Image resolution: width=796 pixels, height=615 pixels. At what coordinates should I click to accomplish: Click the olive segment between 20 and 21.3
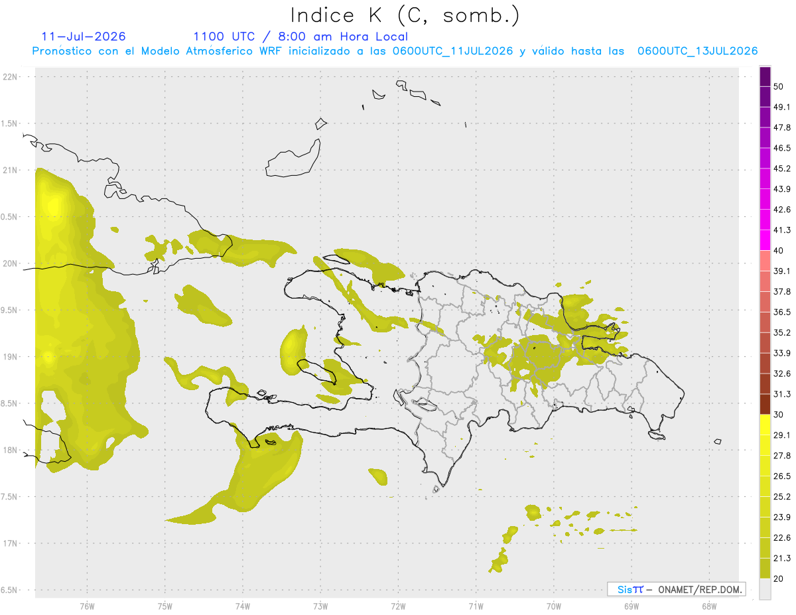click(x=765, y=569)
